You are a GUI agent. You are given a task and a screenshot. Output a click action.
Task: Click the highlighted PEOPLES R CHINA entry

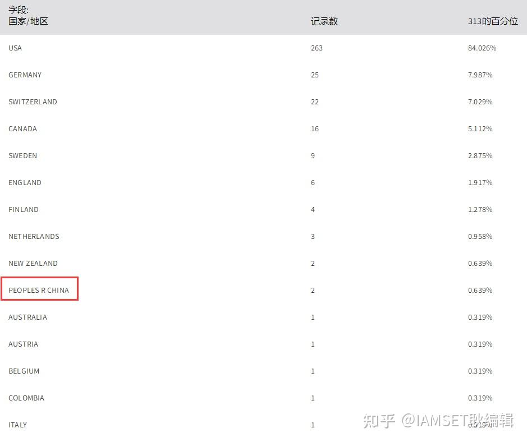(x=39, y=291)
